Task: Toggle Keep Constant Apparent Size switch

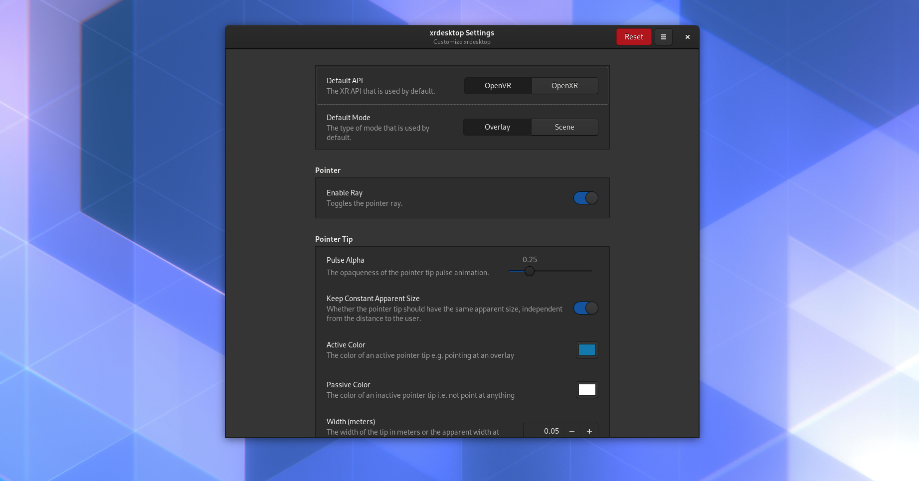Action: tap(585, 308)
